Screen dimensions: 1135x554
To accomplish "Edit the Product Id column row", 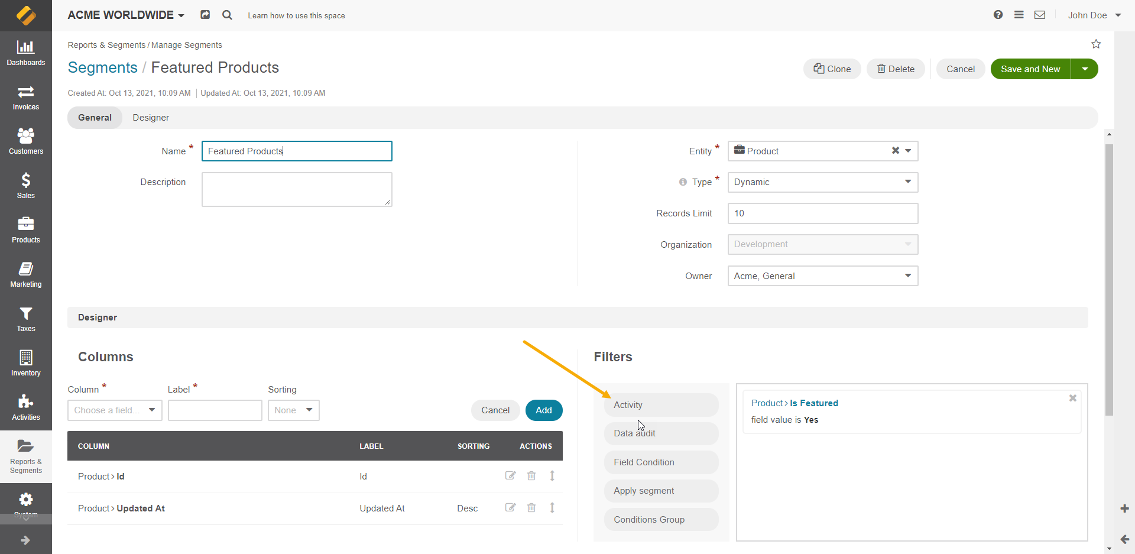I will click(x=510, y=476).
